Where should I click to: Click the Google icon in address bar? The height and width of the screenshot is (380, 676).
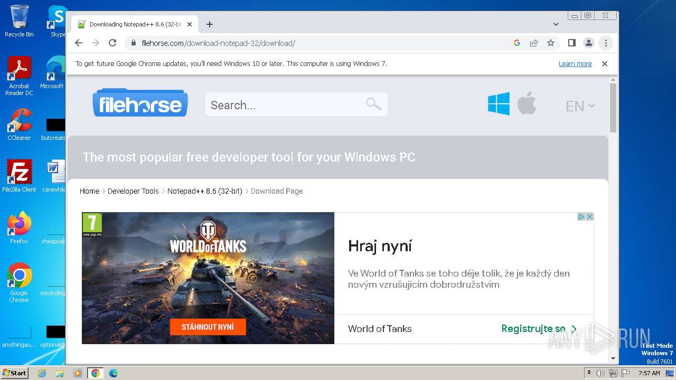[517, 43]
